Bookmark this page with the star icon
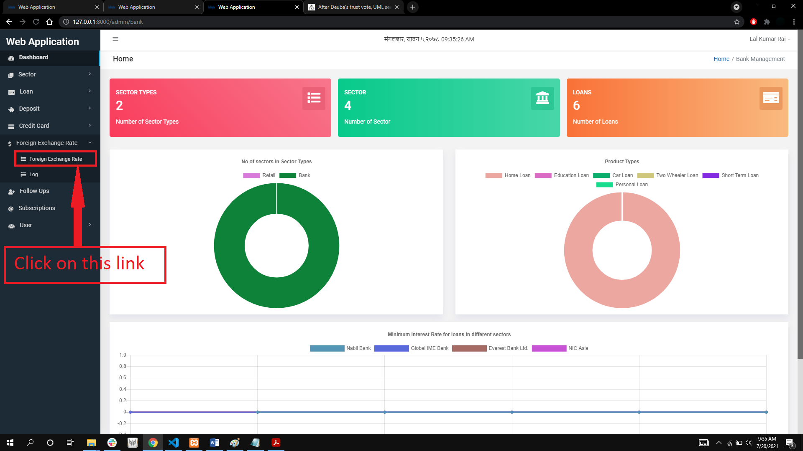803x451 pixels. (737, 22)
